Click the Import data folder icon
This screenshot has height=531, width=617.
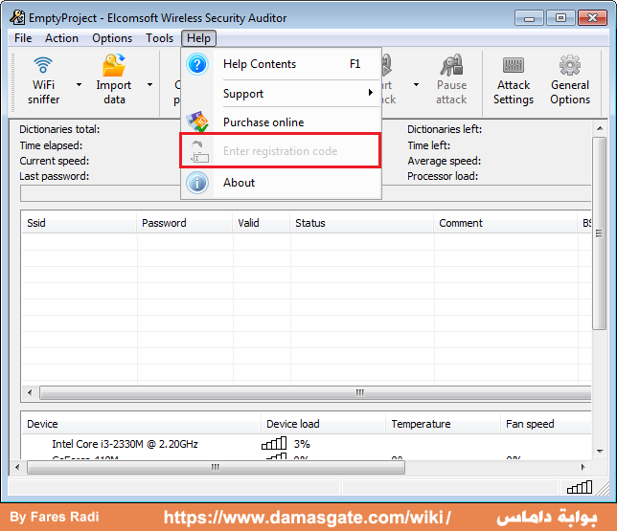coord(114,65)
